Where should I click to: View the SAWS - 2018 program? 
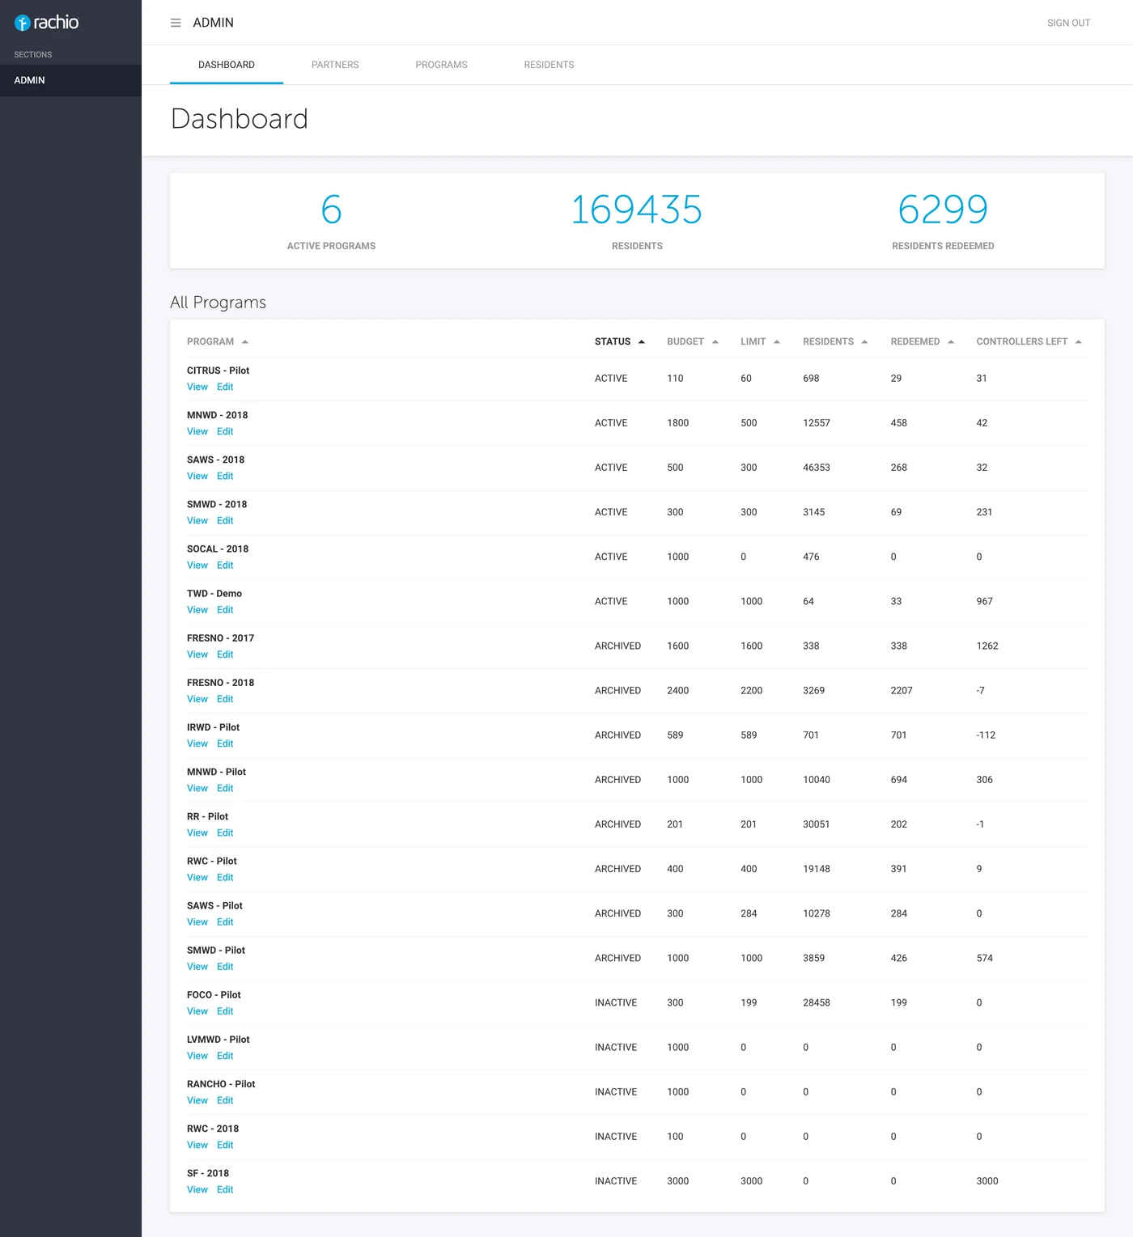coord(197,476)
